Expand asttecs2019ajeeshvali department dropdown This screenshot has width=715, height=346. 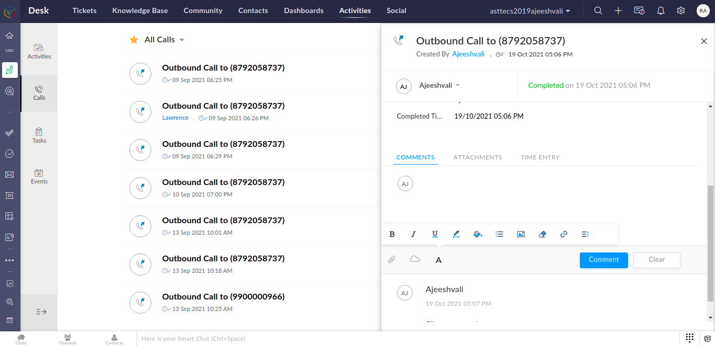568,11
